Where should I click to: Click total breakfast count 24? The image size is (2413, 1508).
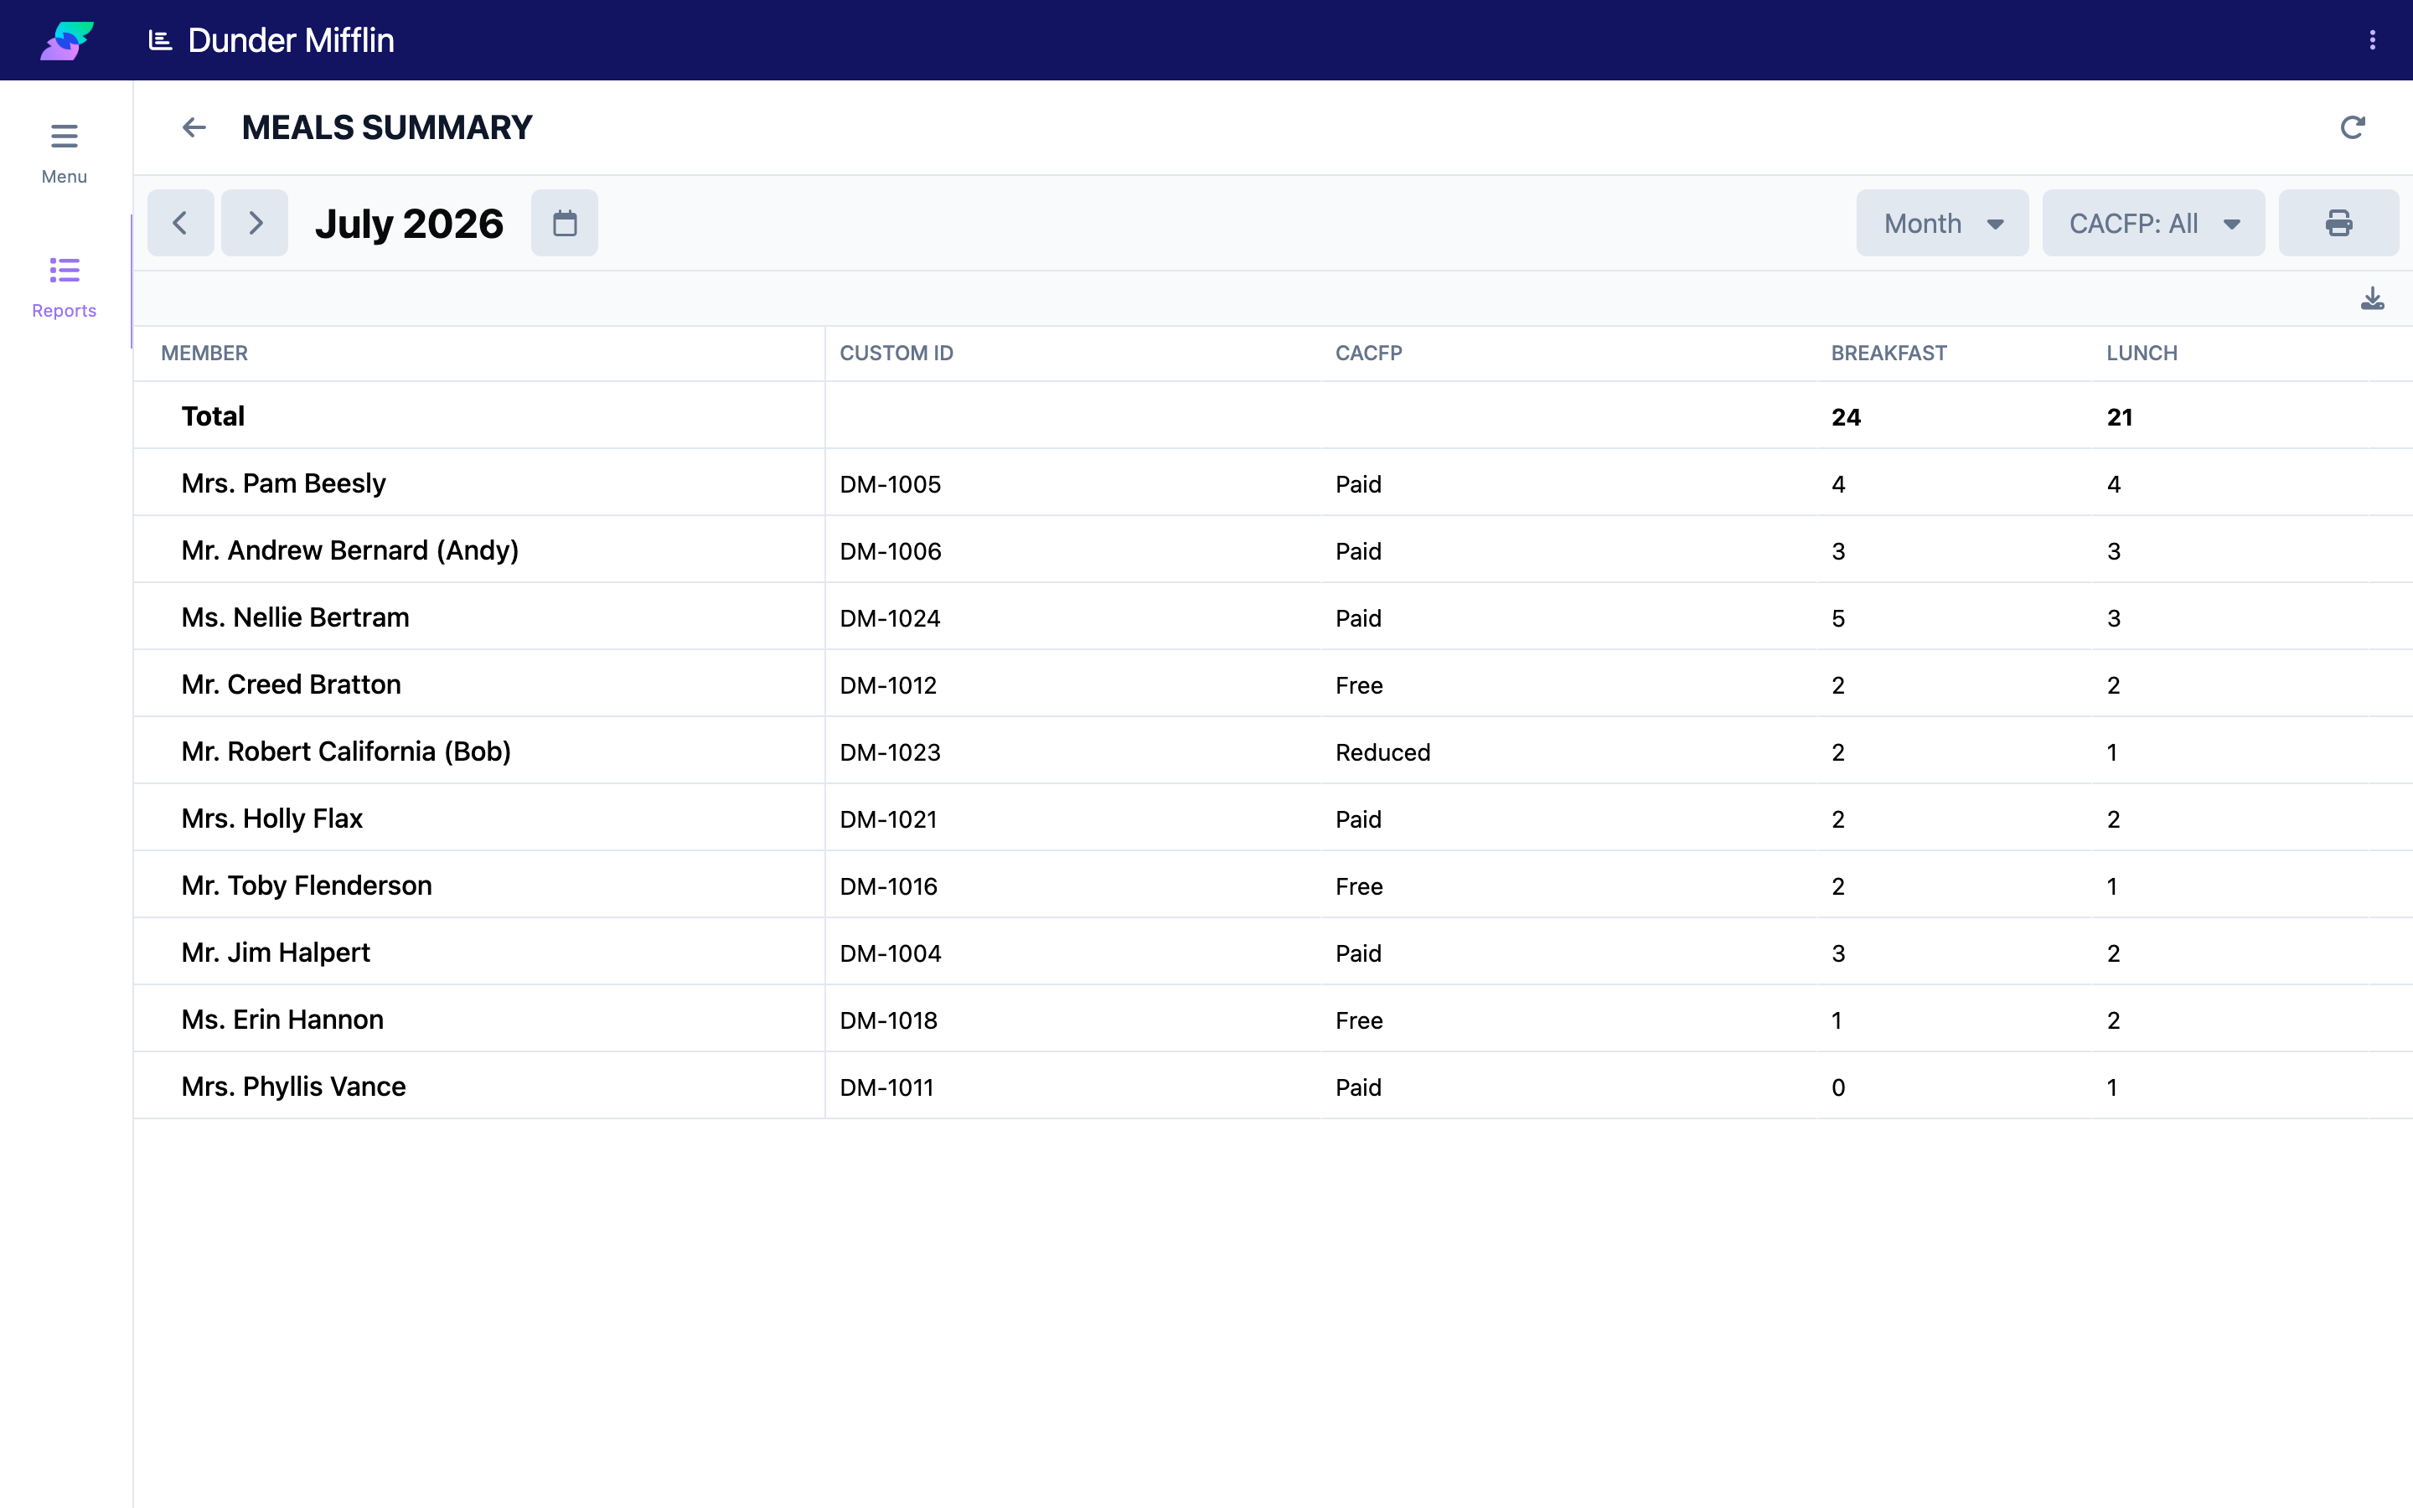[1846, 417]
